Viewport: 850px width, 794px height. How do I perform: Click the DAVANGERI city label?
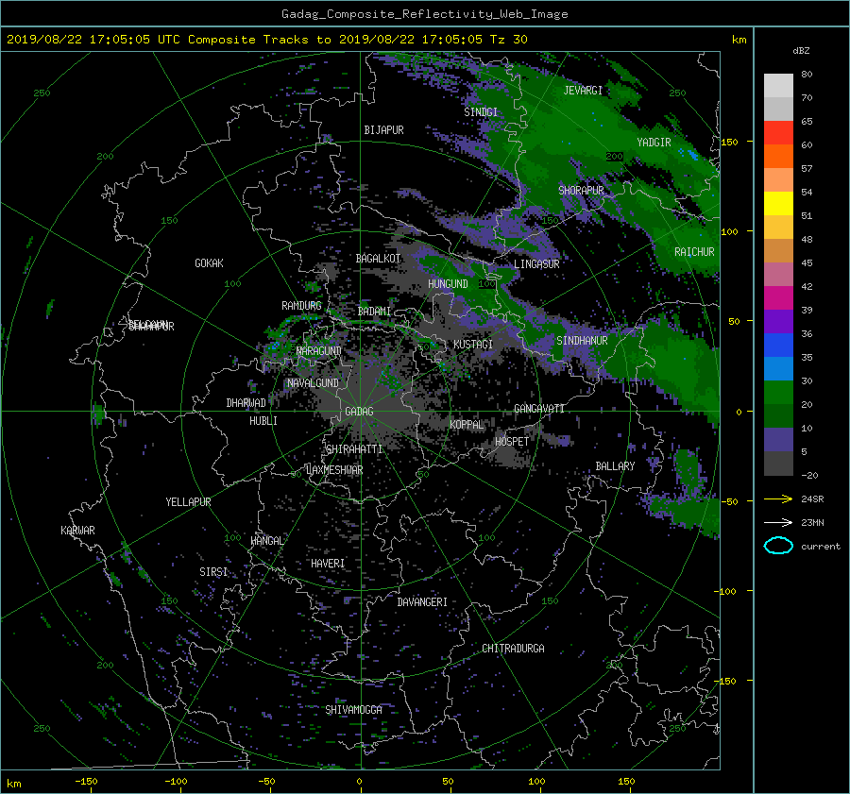click(422, 602)
